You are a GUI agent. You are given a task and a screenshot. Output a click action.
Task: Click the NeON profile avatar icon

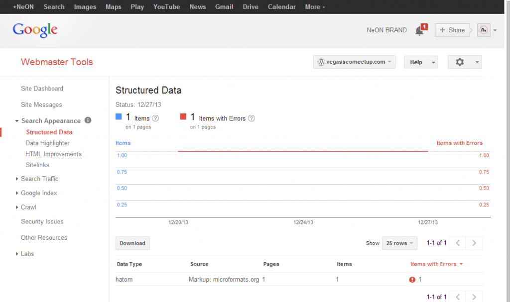tap(484, 30)
